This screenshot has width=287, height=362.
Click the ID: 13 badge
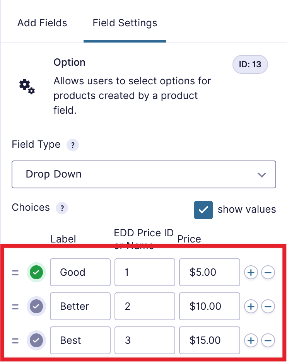coord(250,65)
